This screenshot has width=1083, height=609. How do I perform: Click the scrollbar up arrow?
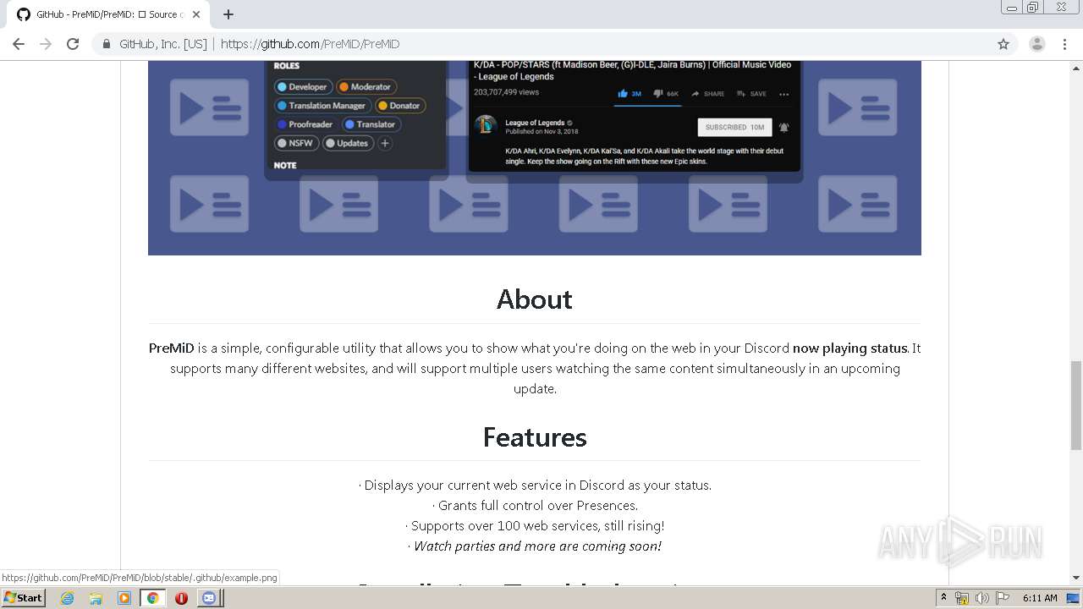[1076, 67]
